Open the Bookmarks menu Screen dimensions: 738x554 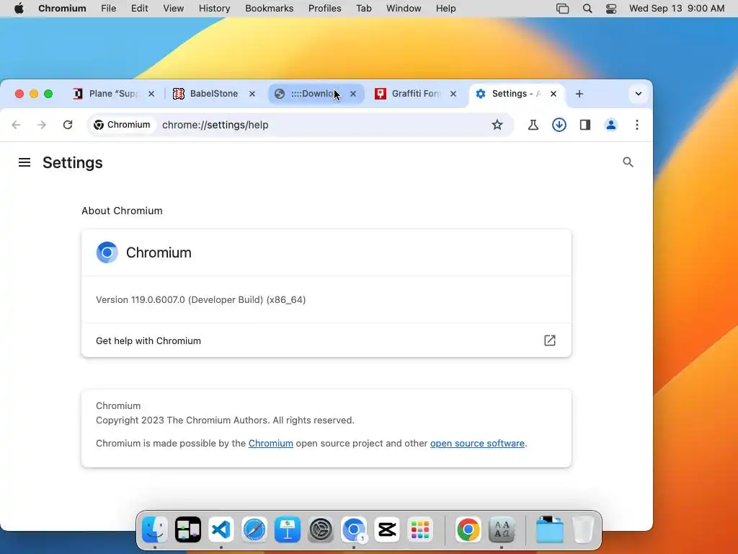coord(270,9)
